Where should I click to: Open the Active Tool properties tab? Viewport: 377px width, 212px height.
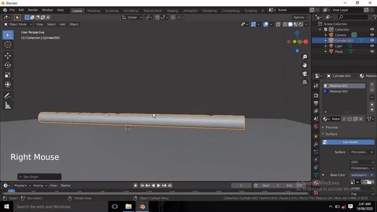(x=316, y=86)
